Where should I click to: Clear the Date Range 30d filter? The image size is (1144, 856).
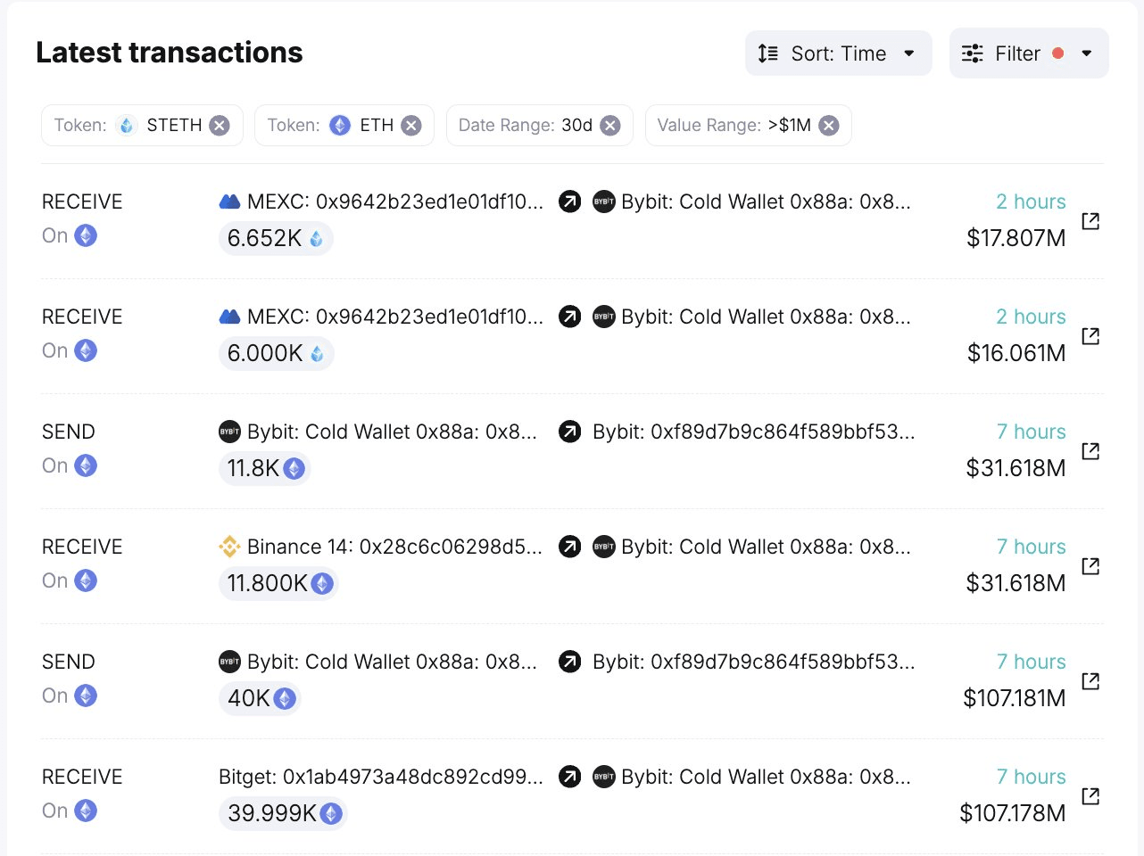click(x=609, y=126)
